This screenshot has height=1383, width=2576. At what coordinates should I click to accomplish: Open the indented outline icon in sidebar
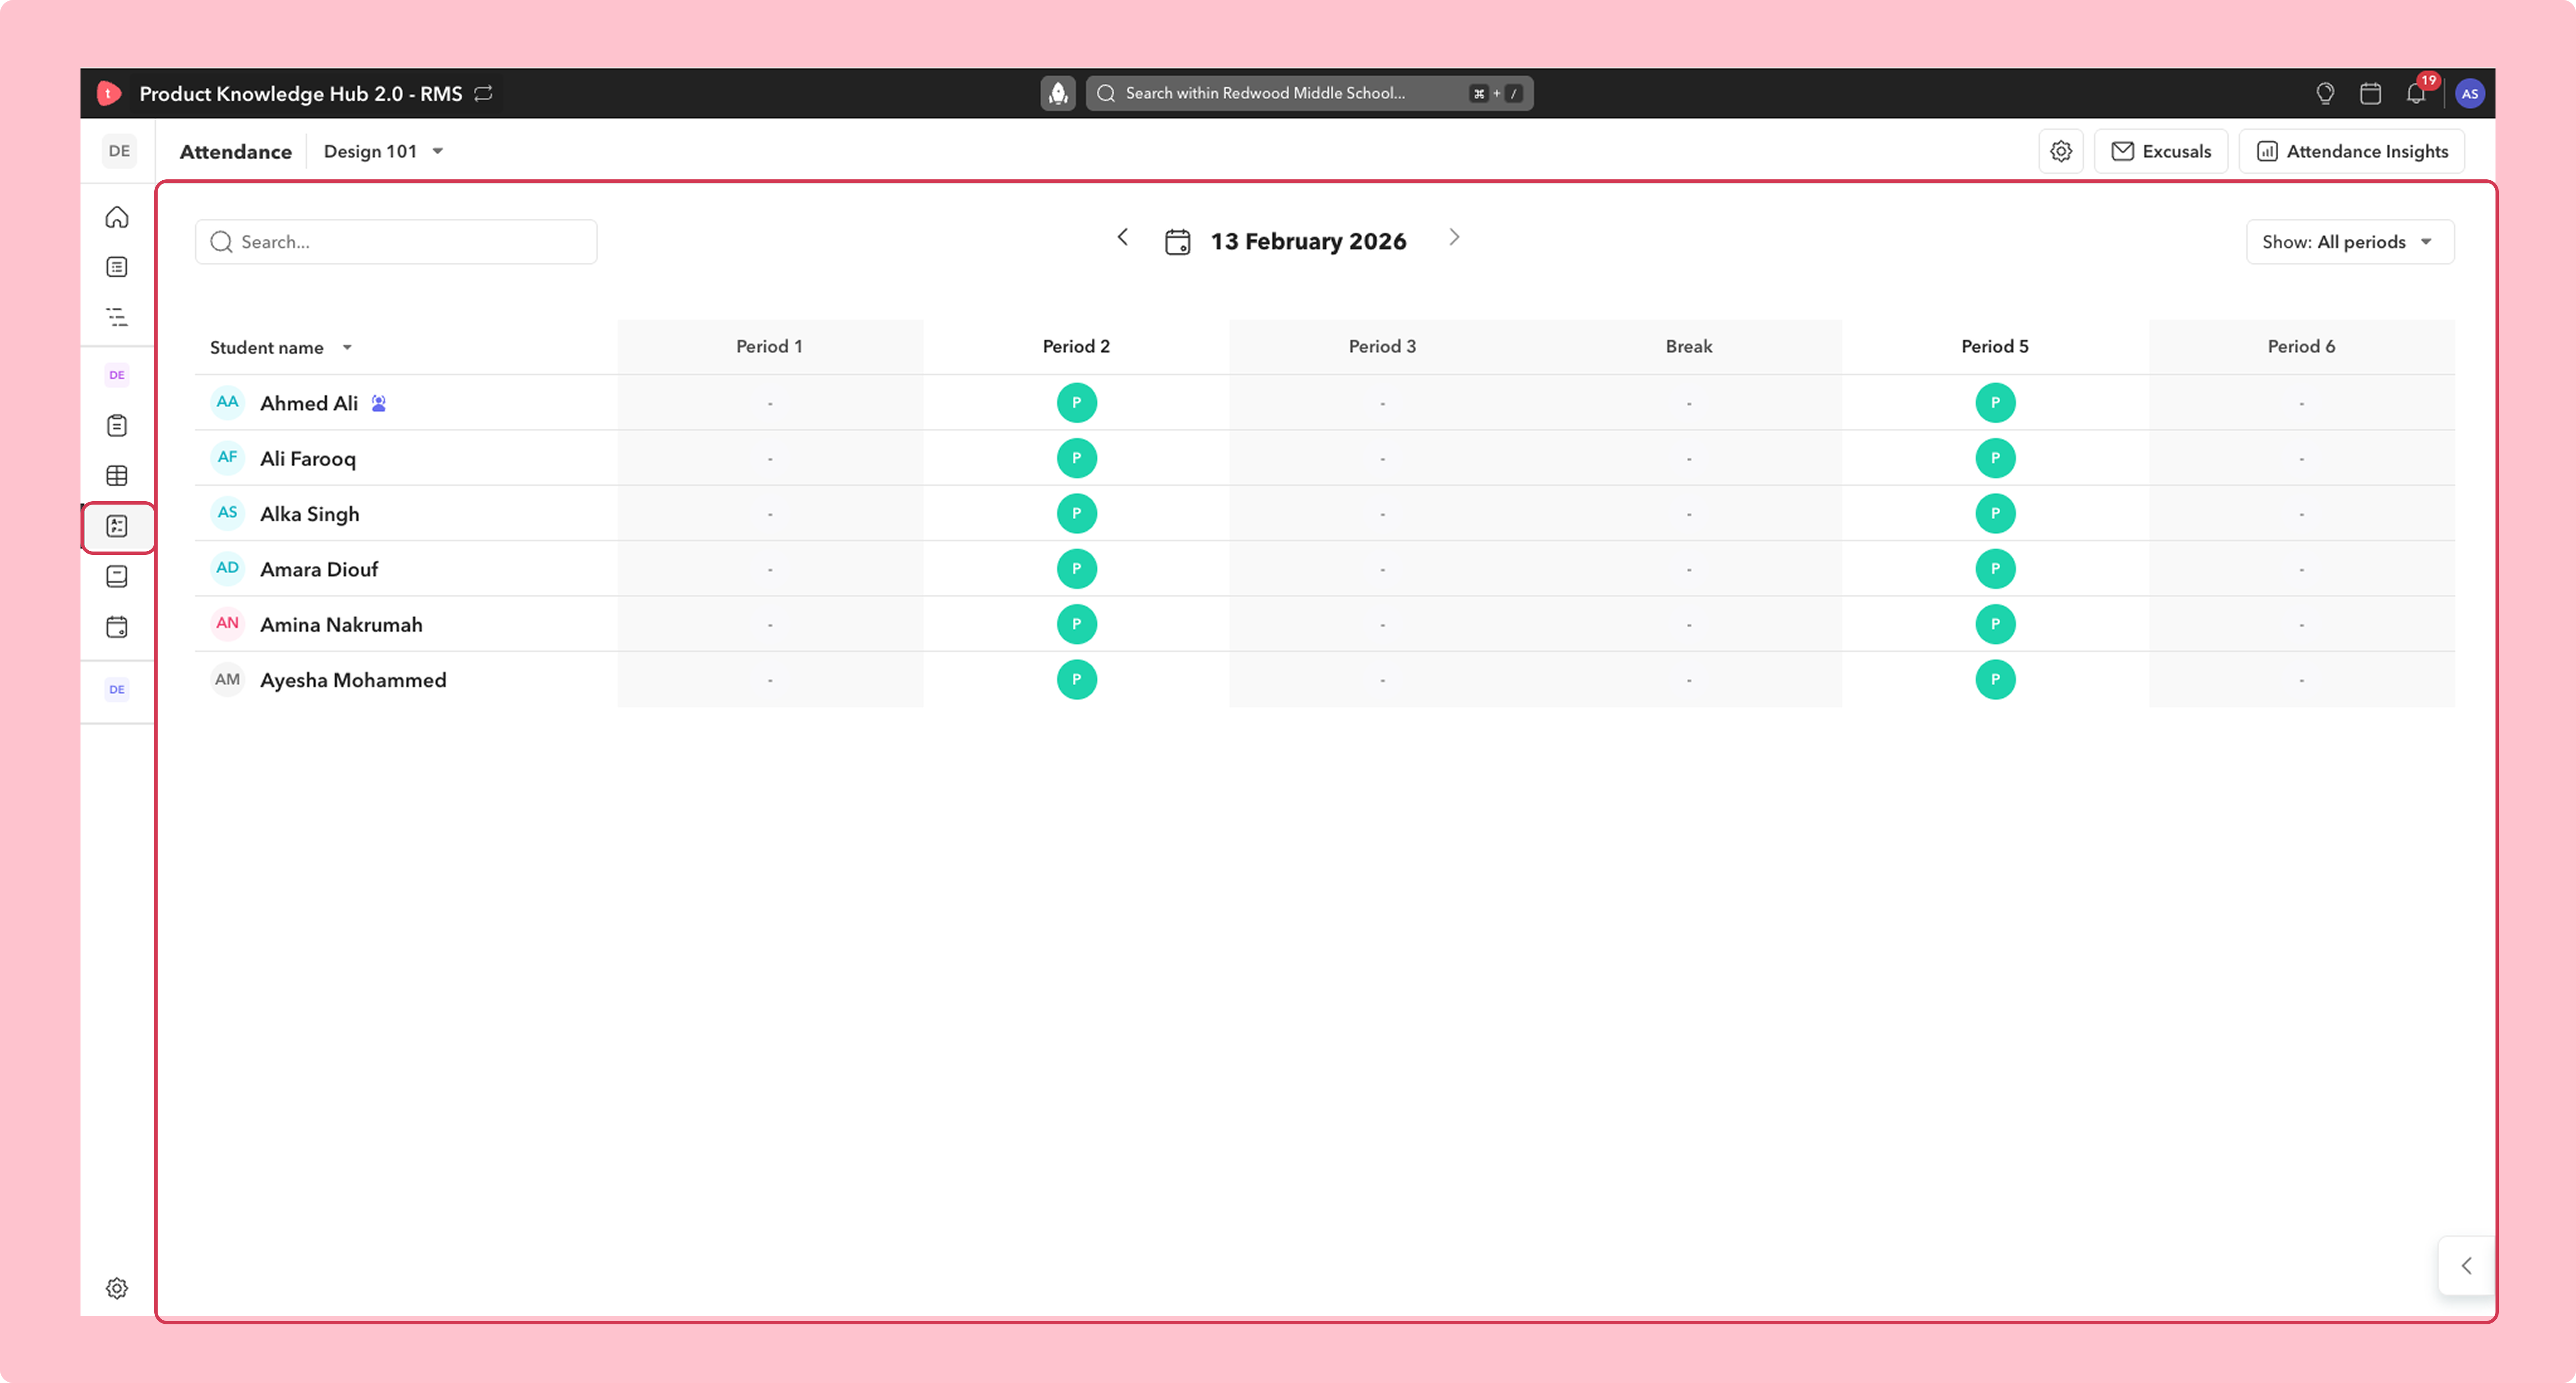coord(117,317)
